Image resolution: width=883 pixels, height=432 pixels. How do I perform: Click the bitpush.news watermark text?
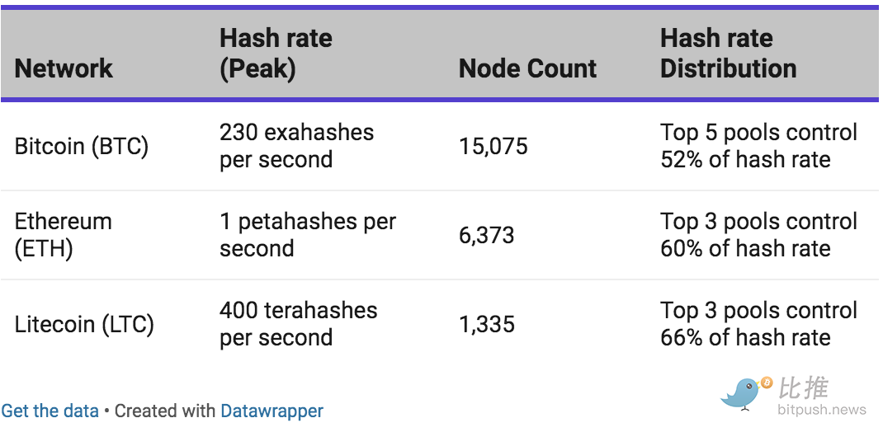pyautogui.click(x=822, y=409)
